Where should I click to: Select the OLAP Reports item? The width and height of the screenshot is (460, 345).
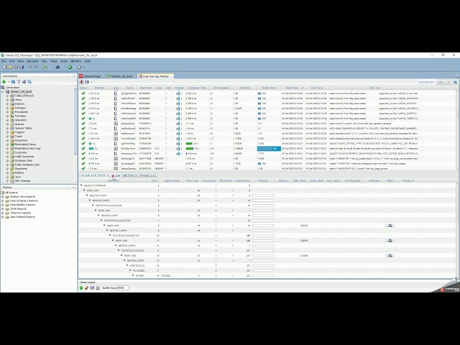click(18, 209)
